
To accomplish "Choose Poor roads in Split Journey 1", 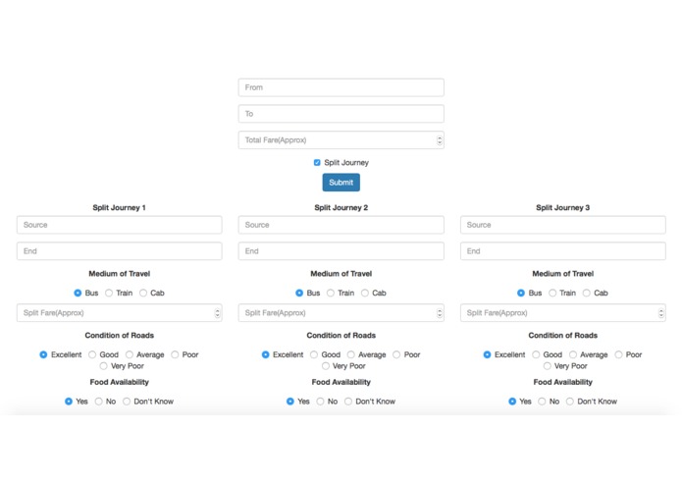I will pos(175,355).
